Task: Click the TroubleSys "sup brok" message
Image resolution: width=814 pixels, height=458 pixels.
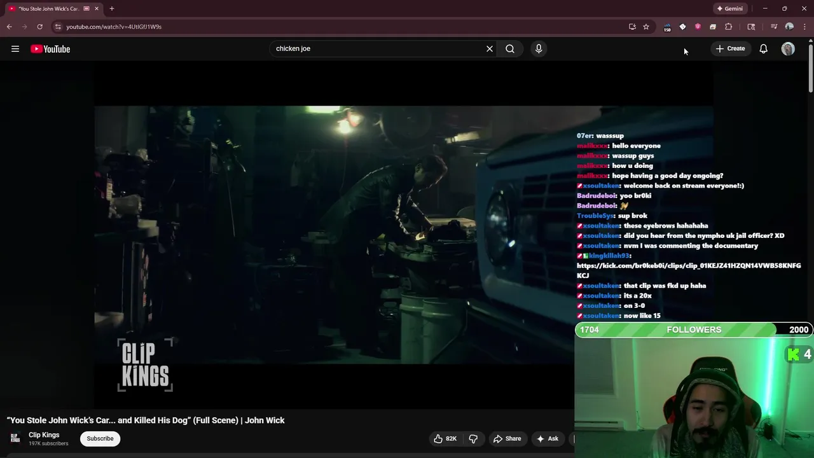Action: point(612,216)
